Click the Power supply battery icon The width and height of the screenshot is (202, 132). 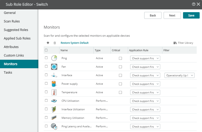click(x=54, y=84)
